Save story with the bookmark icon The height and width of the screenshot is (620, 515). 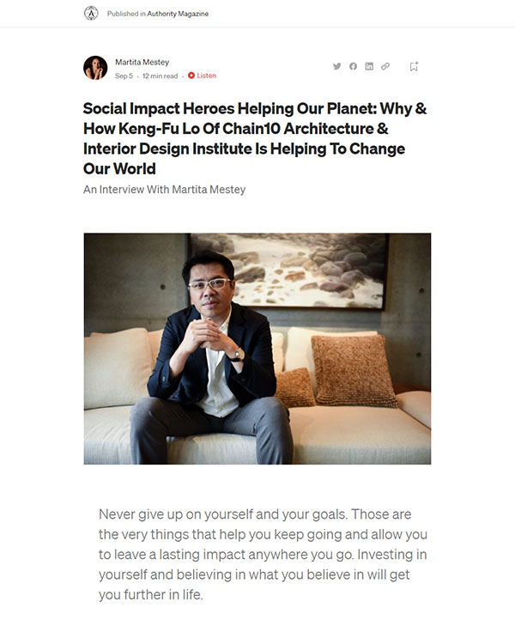coord(414,66)
